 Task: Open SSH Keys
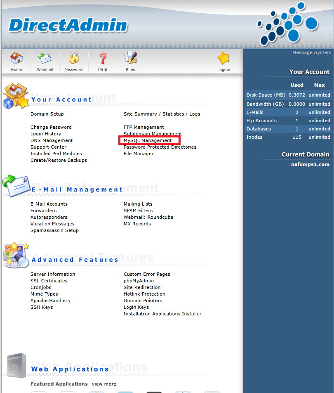tap(42, 307)
